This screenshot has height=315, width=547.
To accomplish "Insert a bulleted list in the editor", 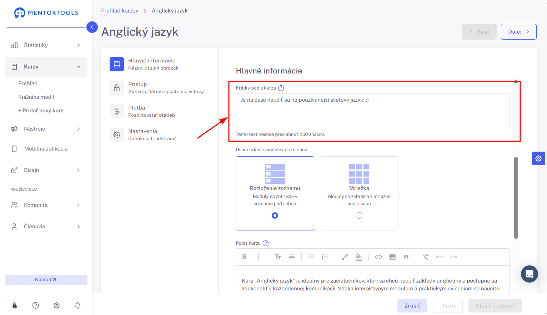I will point(311,257).
